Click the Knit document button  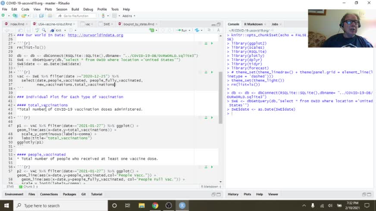coord(56,30)
